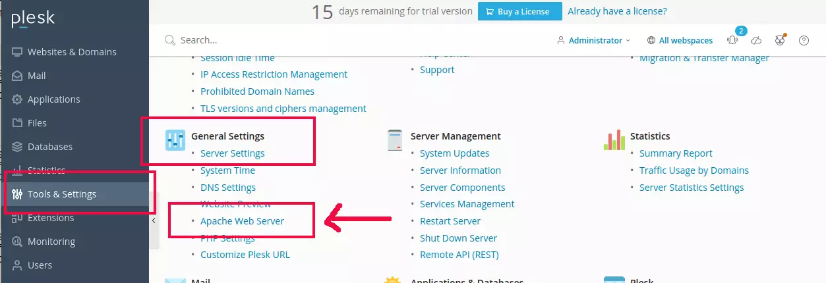
Task: Open DNS Settings link
Action: click(x=228, y=188)
